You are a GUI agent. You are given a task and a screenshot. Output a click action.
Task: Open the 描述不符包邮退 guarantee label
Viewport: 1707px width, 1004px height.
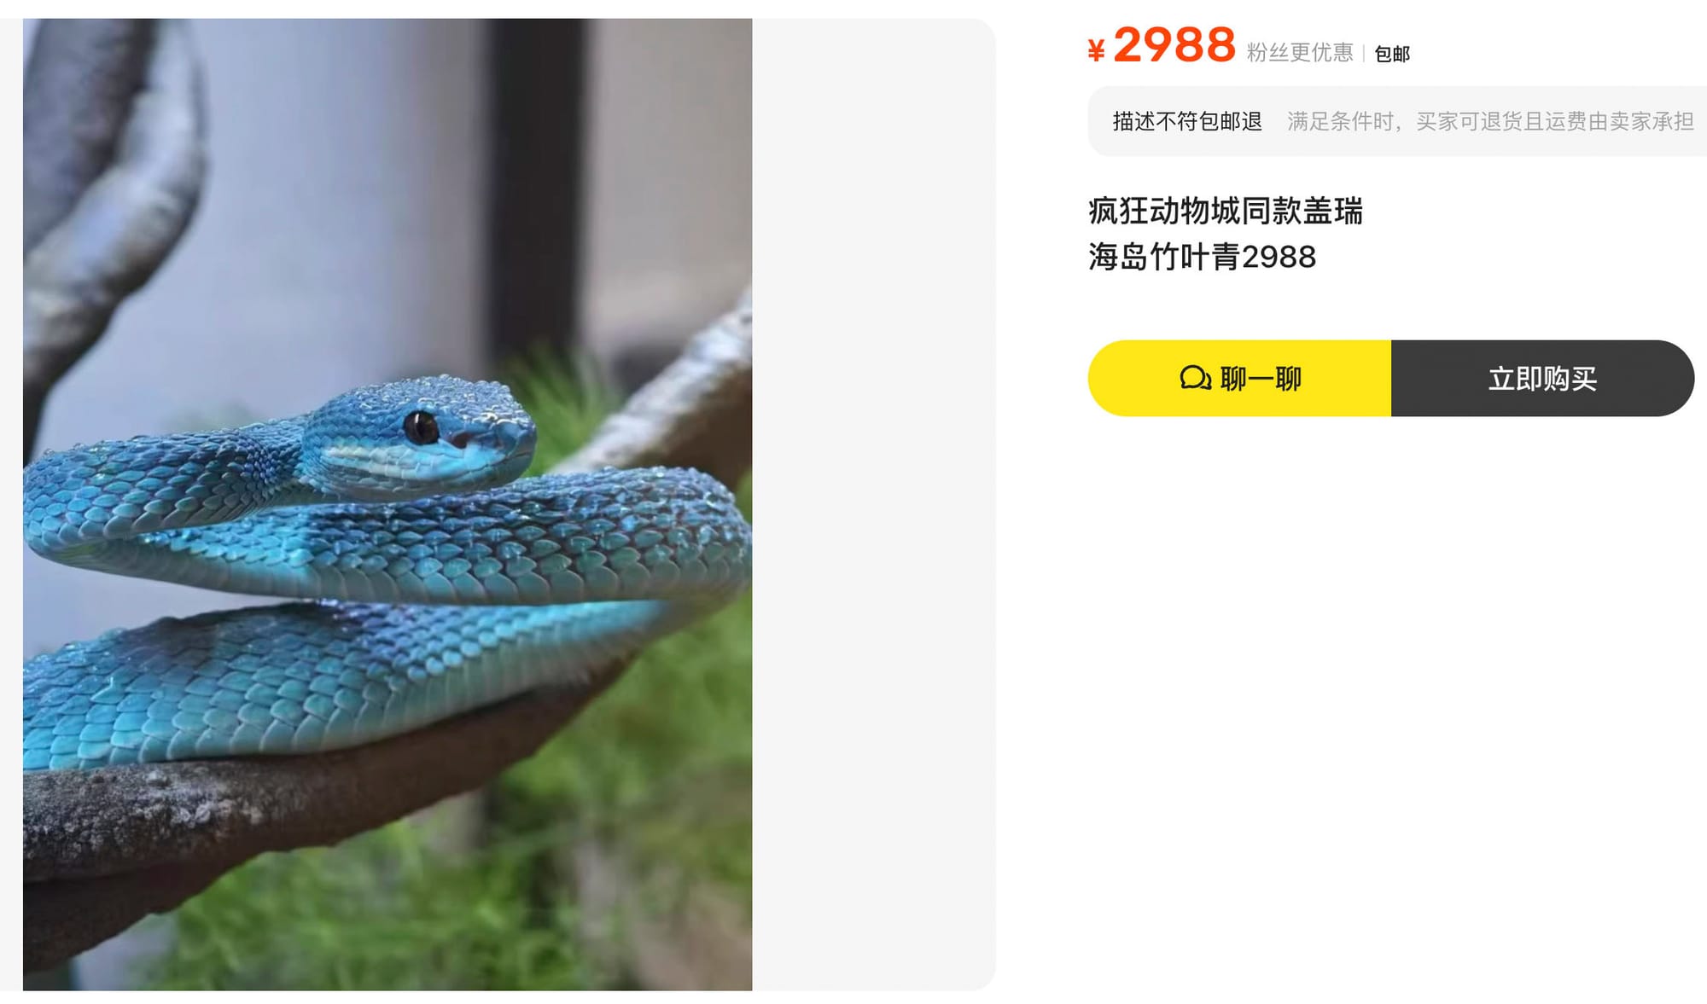click(x=1187, y=121)
